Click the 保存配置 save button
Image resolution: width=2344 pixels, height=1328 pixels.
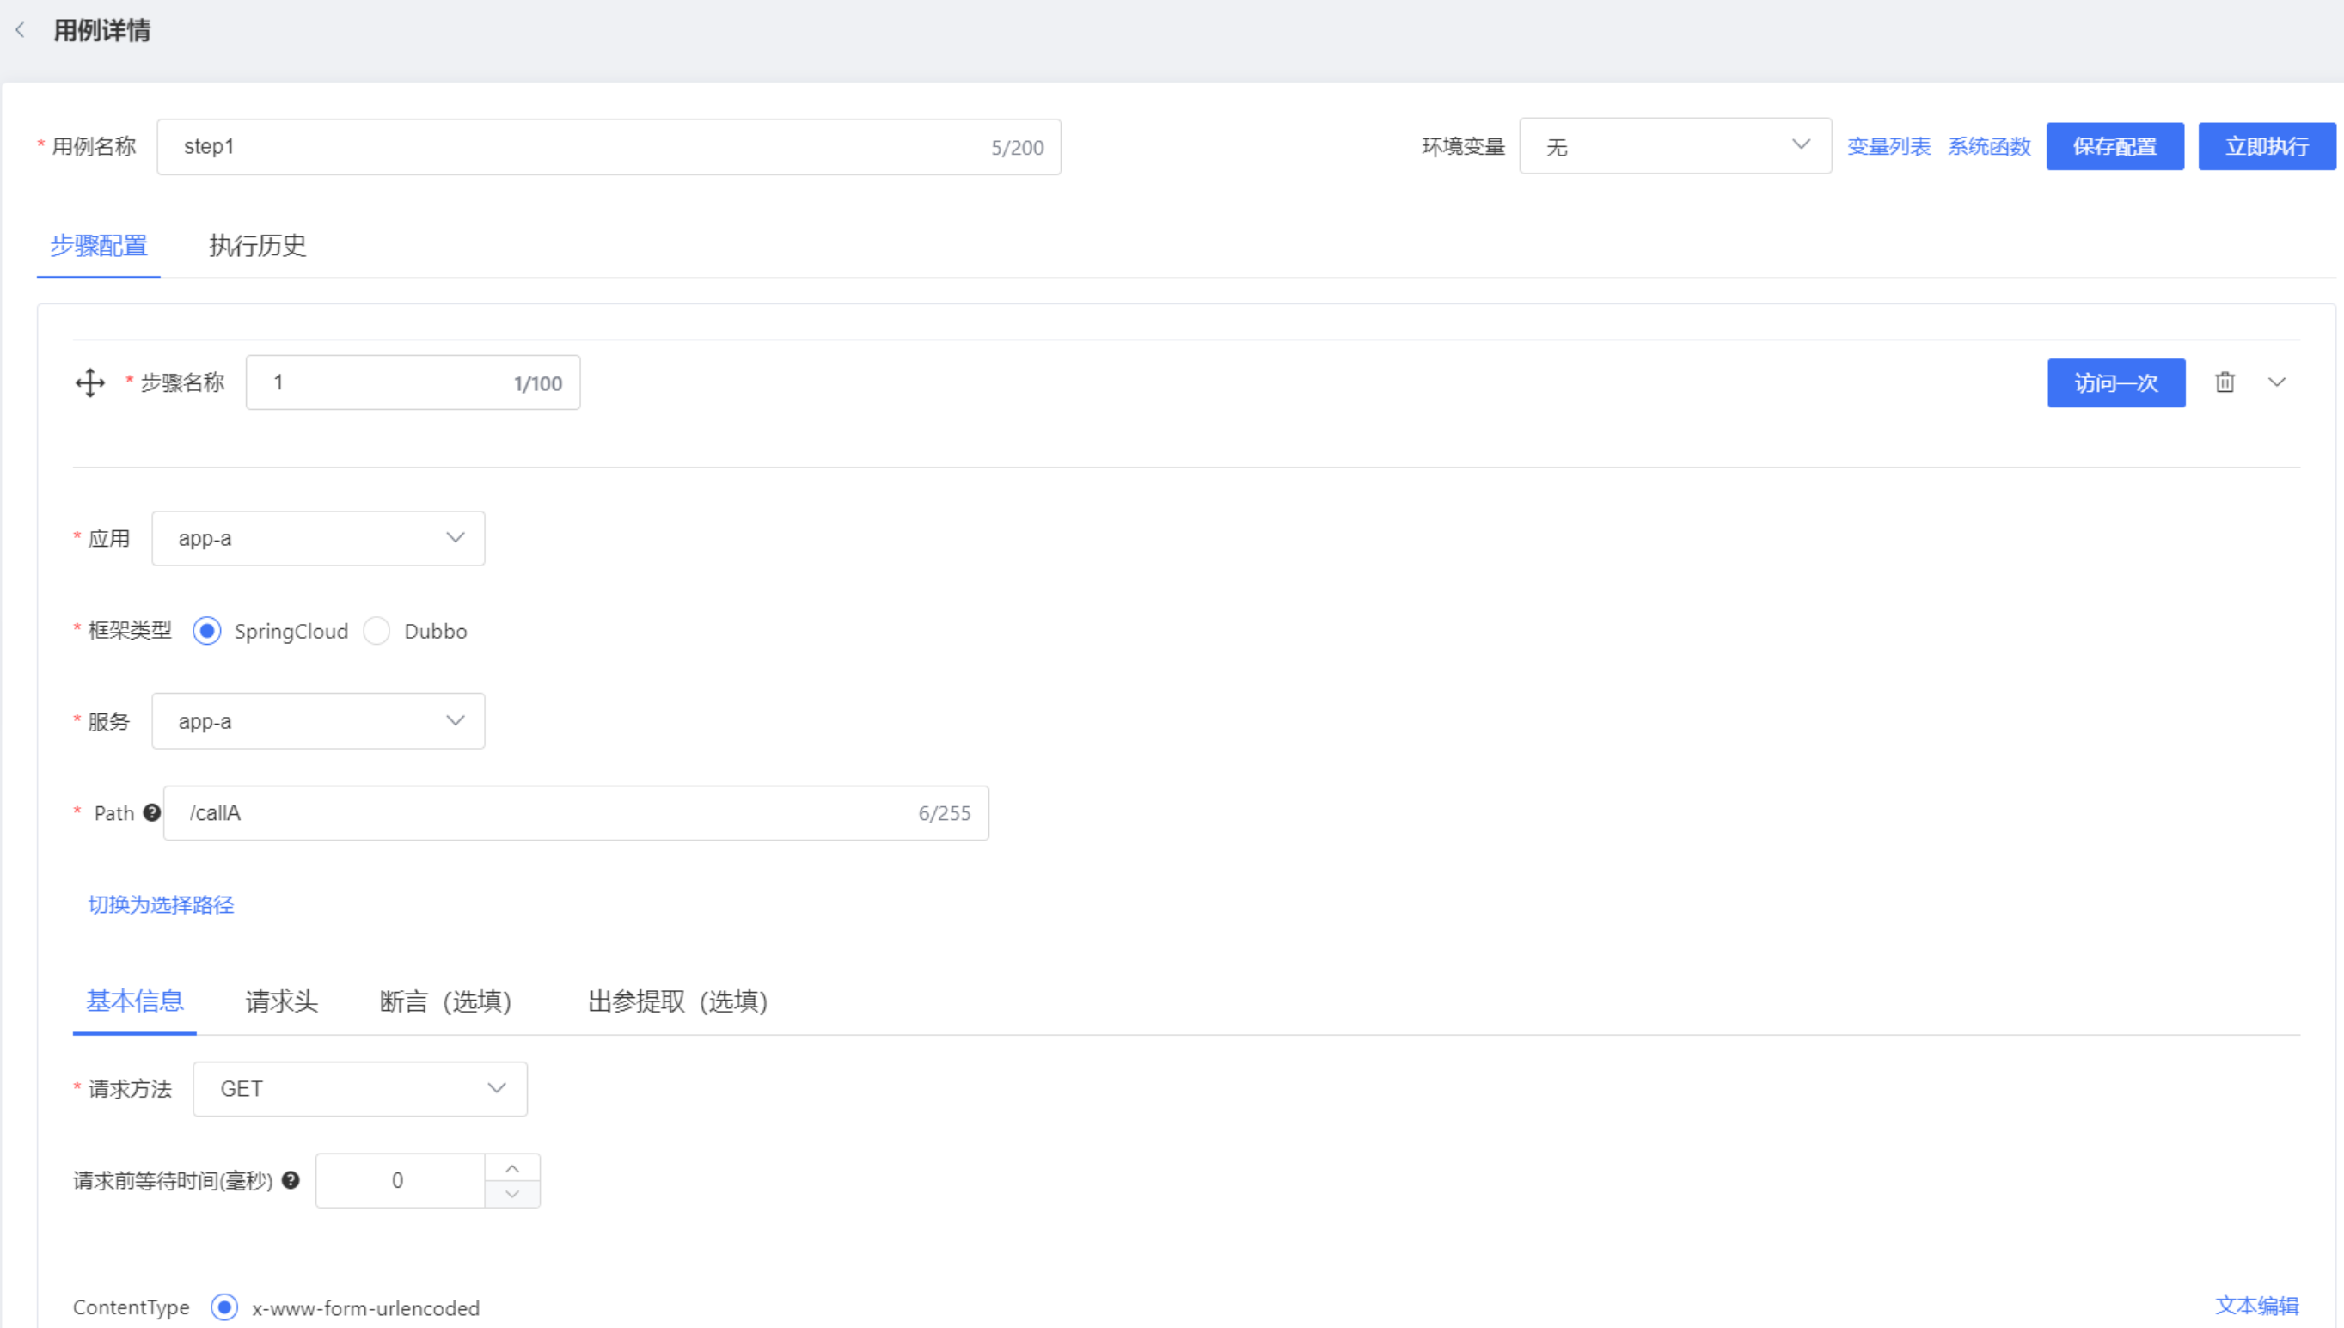pyautogui.click(x=2114, y=145)
